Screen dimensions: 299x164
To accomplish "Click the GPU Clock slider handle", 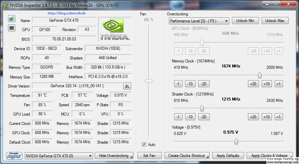I will pos(202,42).
